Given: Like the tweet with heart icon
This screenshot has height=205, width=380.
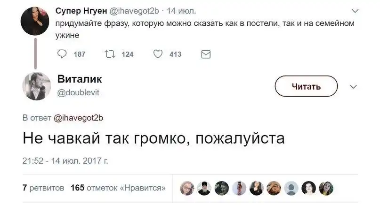Looking at the screenshot, I should pyautogui.click(x=158, y=54).
